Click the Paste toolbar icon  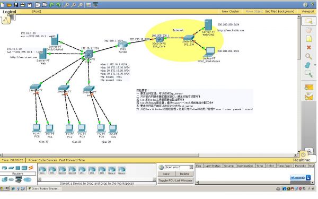click(x=45, y=5)
